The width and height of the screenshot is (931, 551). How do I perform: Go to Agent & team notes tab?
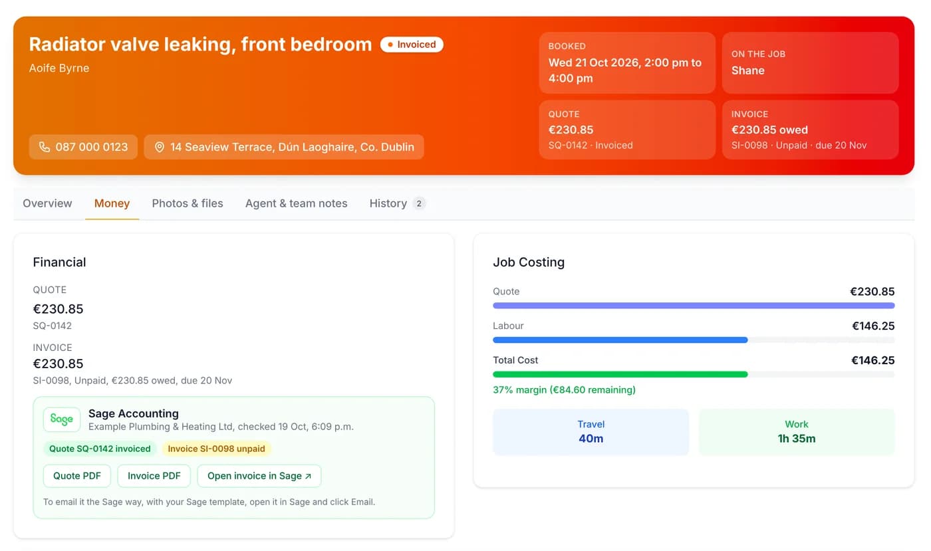pos(296,203)
